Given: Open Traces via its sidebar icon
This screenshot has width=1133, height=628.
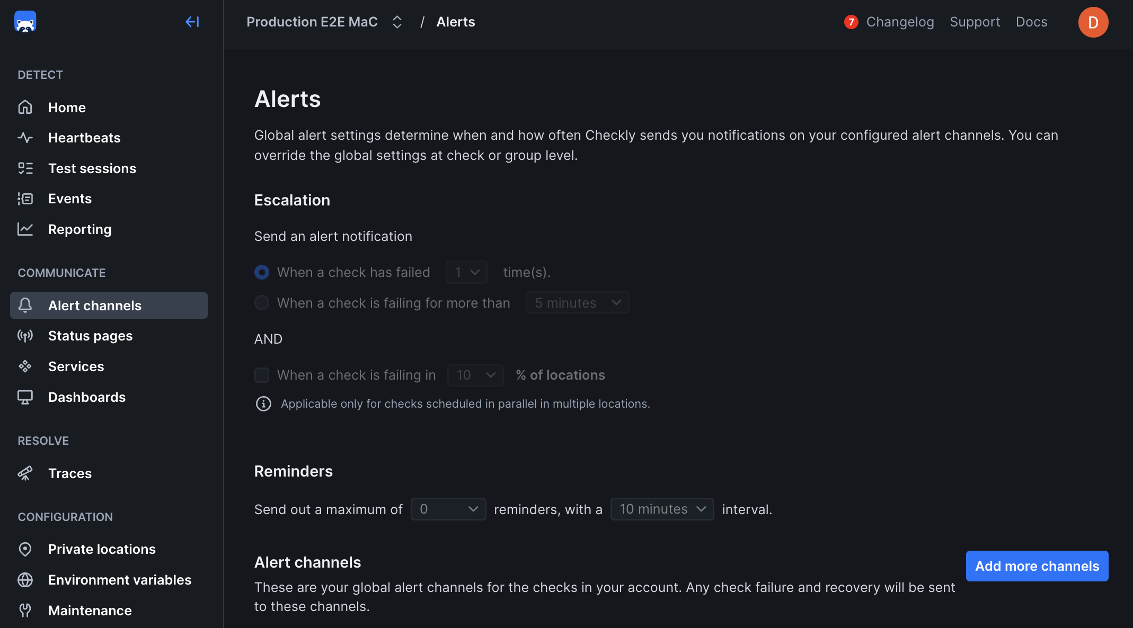Looking at the screenshot, I should (25, 473).
